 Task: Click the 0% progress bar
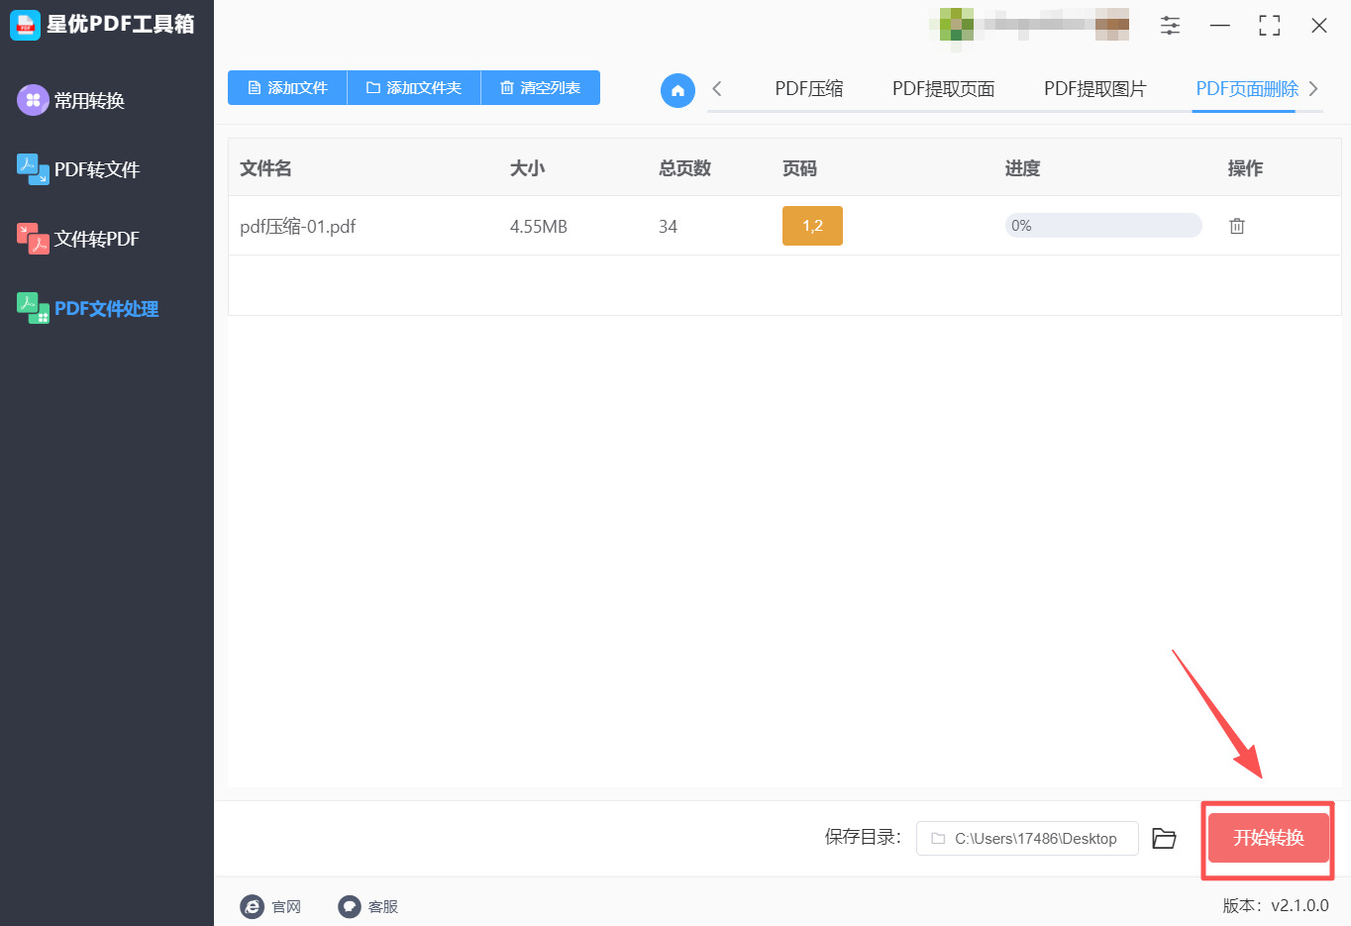(x=1102, y=225)
